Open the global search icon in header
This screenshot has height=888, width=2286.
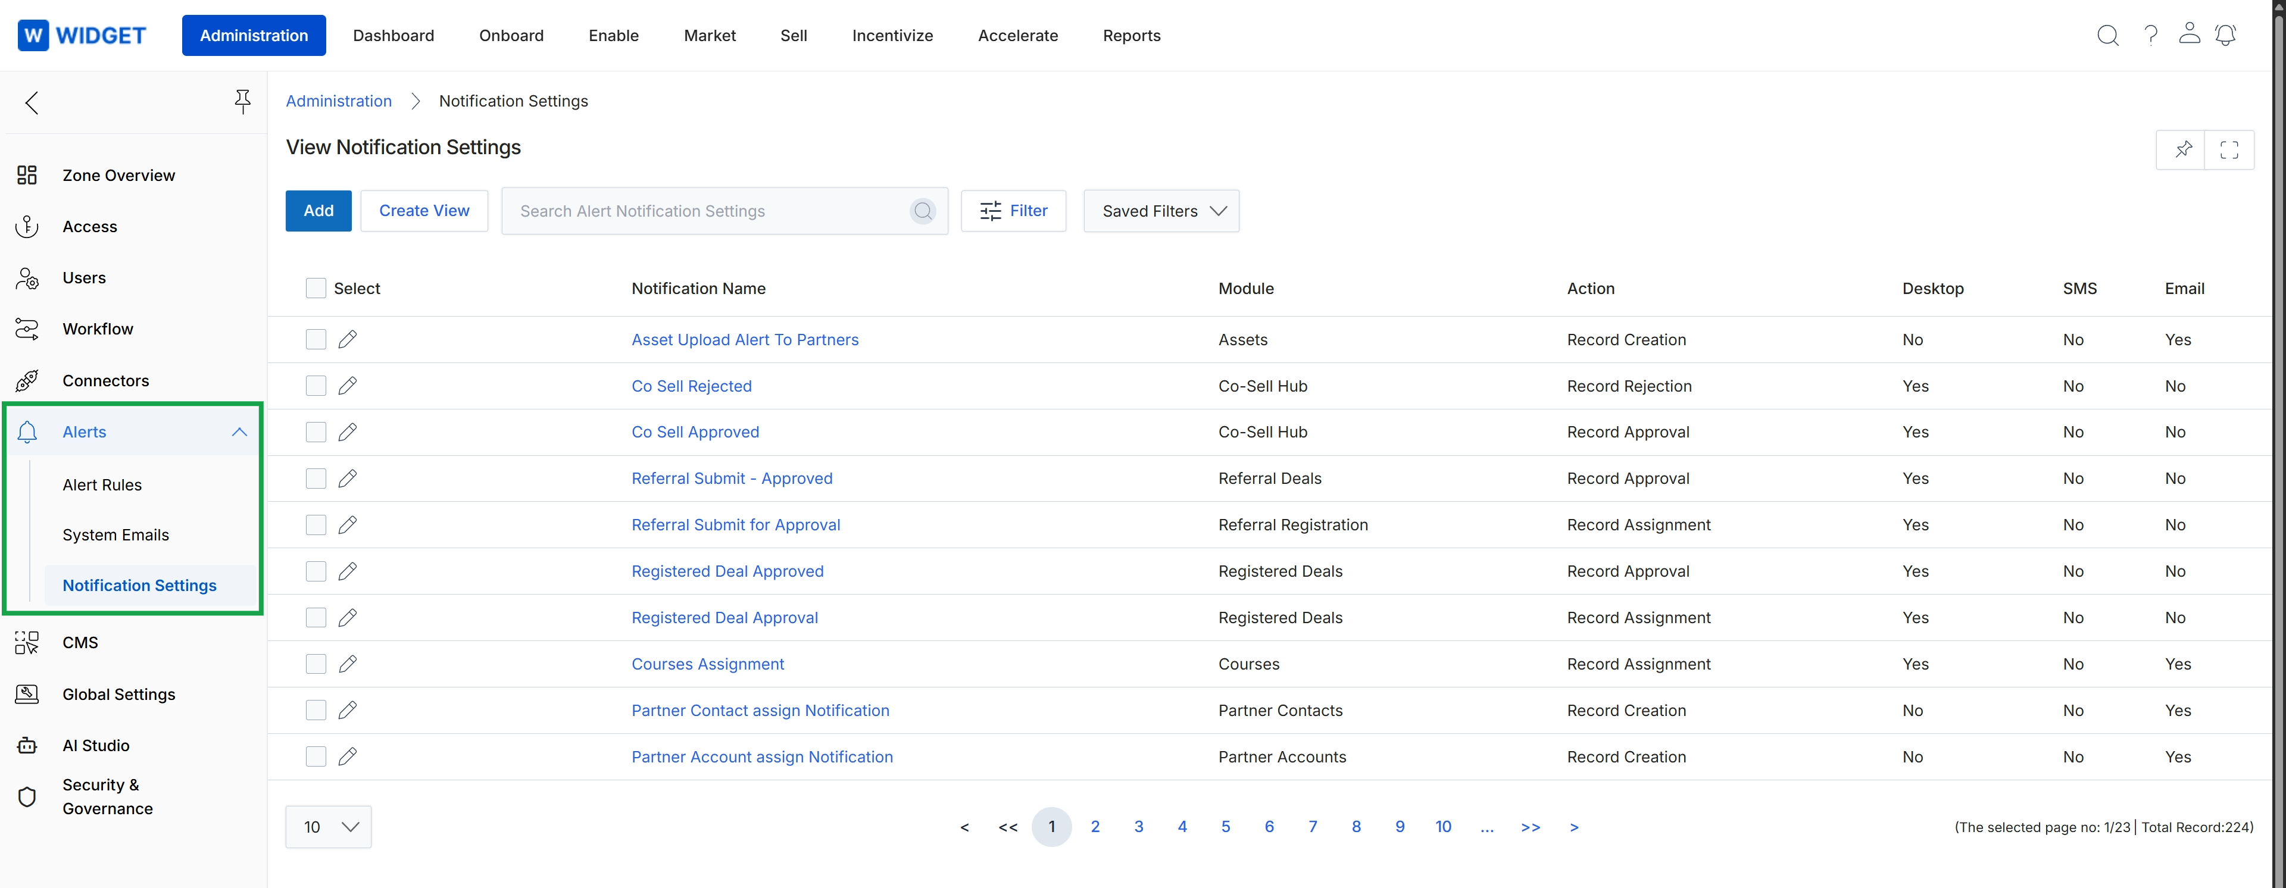[2107, 36]
